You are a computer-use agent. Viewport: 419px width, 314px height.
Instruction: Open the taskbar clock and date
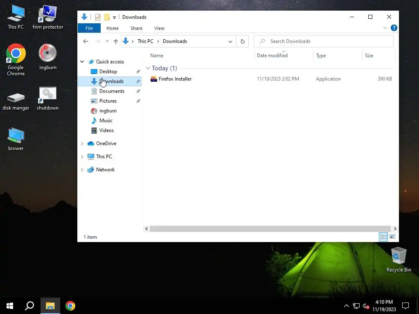click(384, 306)
